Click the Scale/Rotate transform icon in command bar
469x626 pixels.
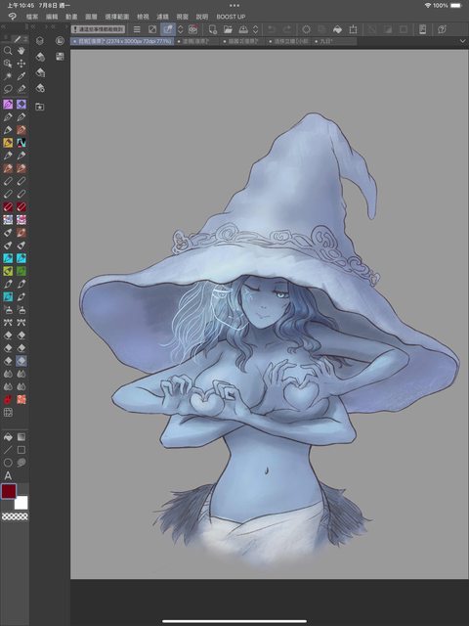coord(353,29)
